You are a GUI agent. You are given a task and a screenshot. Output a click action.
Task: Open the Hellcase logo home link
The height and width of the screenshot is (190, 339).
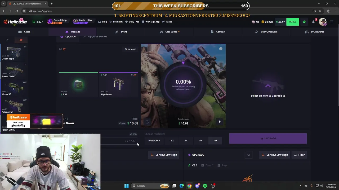click(15, 22)
